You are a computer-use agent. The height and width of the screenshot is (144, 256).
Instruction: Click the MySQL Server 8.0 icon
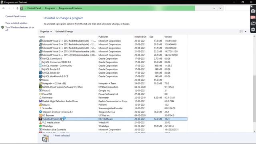point(40,73)
